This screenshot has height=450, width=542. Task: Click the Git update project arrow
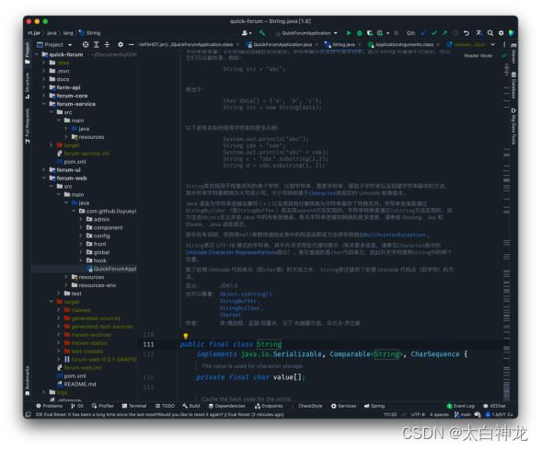(x=423, y=33)
